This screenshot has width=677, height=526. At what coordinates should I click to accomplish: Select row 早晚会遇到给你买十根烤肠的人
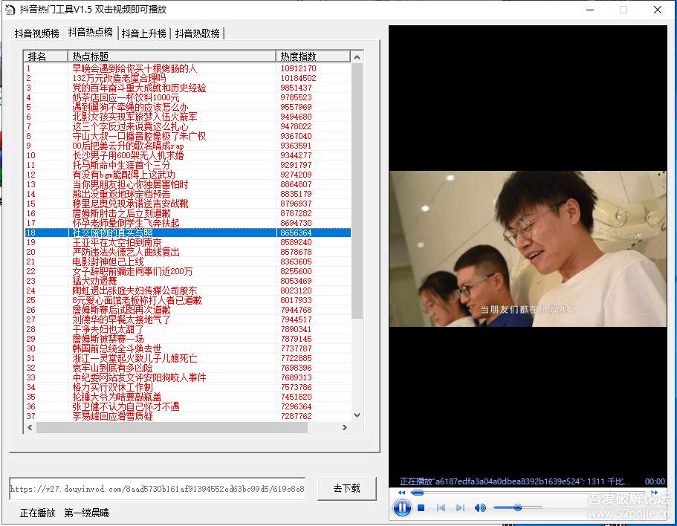point(187,68)
